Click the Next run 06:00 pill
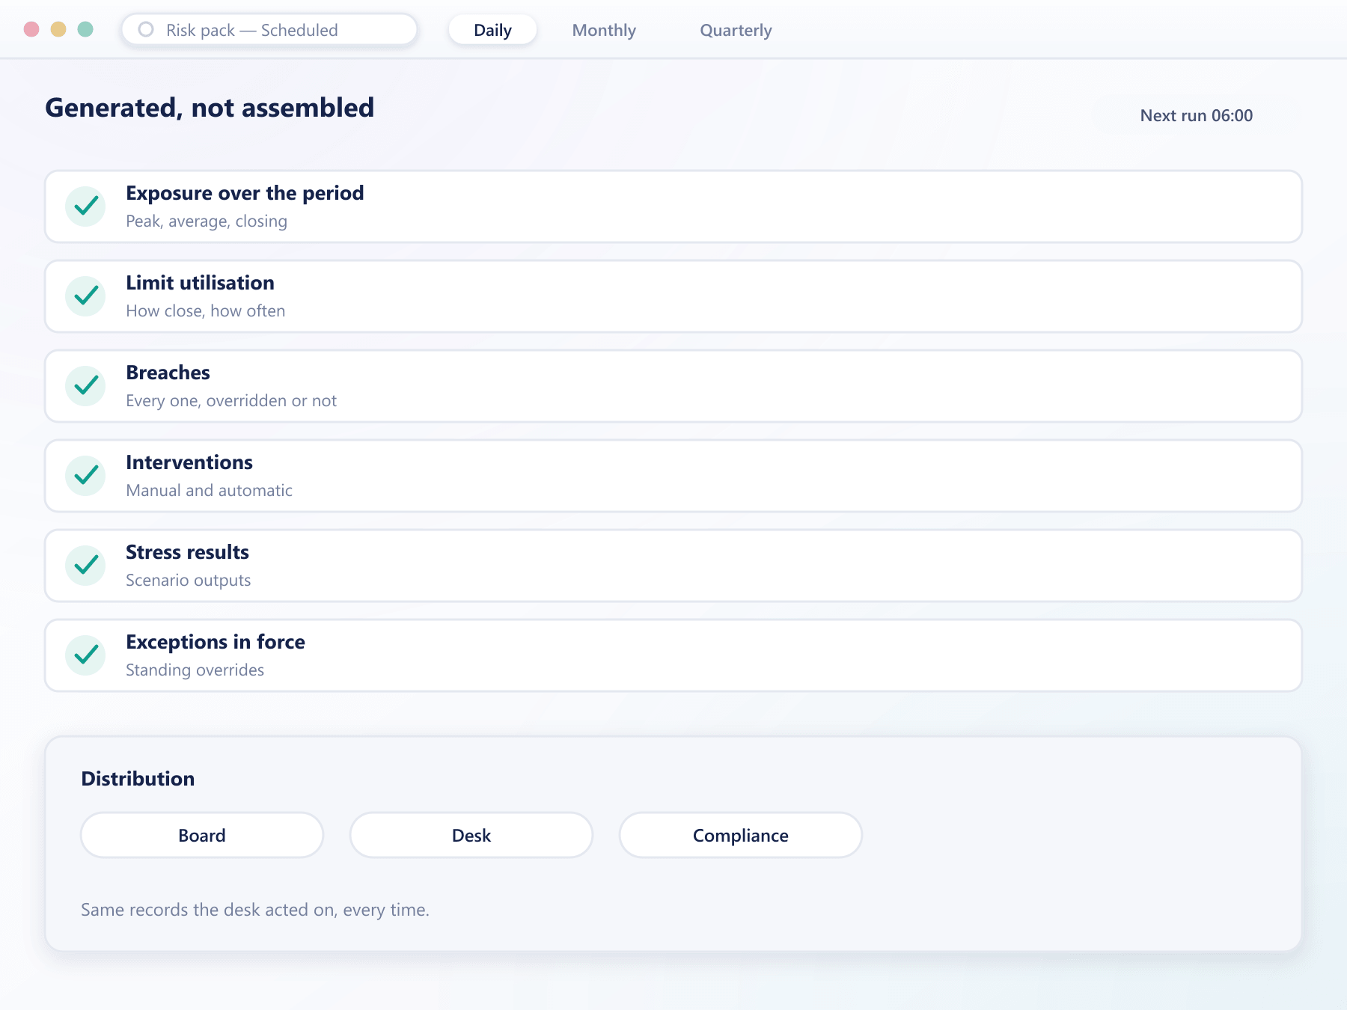Viewport: 1347px width, 1010px height. 1196,115
